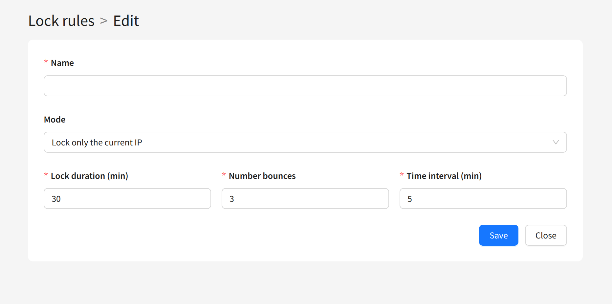Click the required asterisk beside Number bounces
This screenshot has width=612, height=304.
(224, 175)
